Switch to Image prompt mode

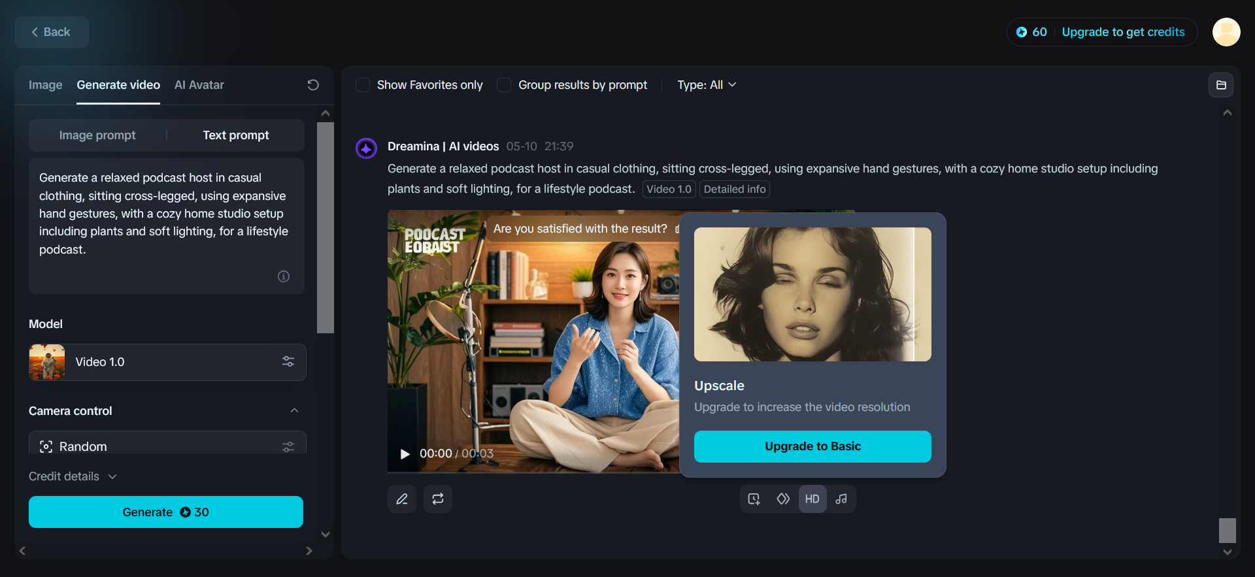click(97, 135)
